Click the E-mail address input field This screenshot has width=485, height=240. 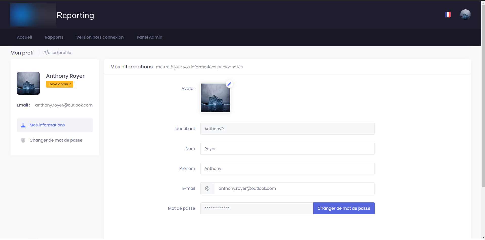(x=294, y=189)
